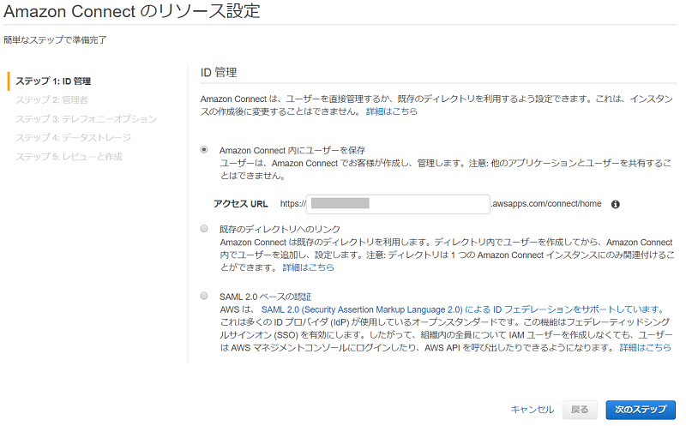Click the info icon beside the access URL
The image size is (686, 426).
point(615,204)
